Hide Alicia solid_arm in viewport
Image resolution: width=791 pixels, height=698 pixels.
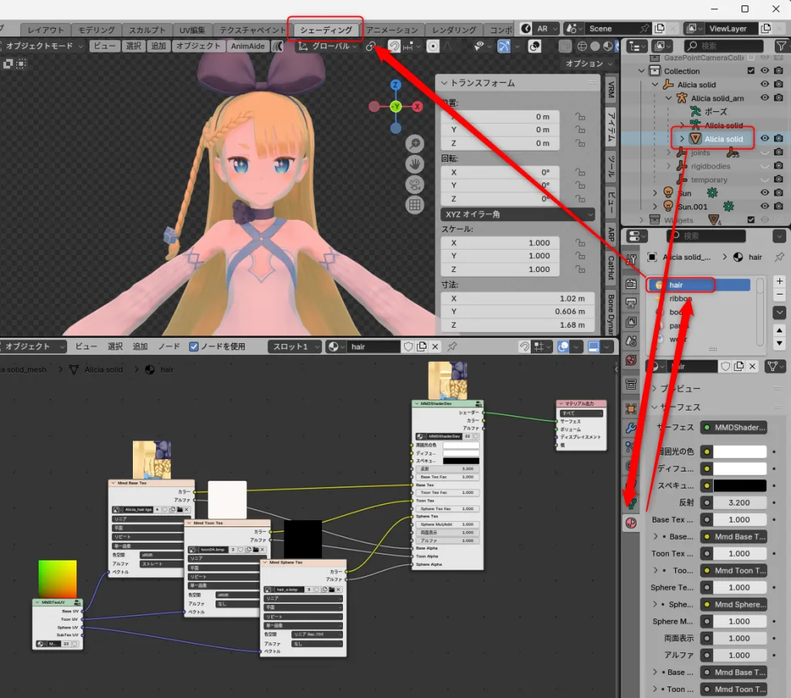(x=765, y=98)
